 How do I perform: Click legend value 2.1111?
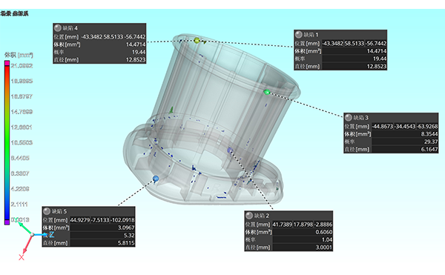(x=19, y=204)
